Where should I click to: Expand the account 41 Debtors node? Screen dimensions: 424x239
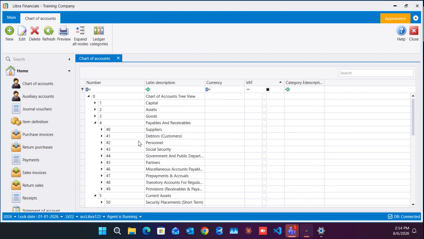tap(102, 136)
